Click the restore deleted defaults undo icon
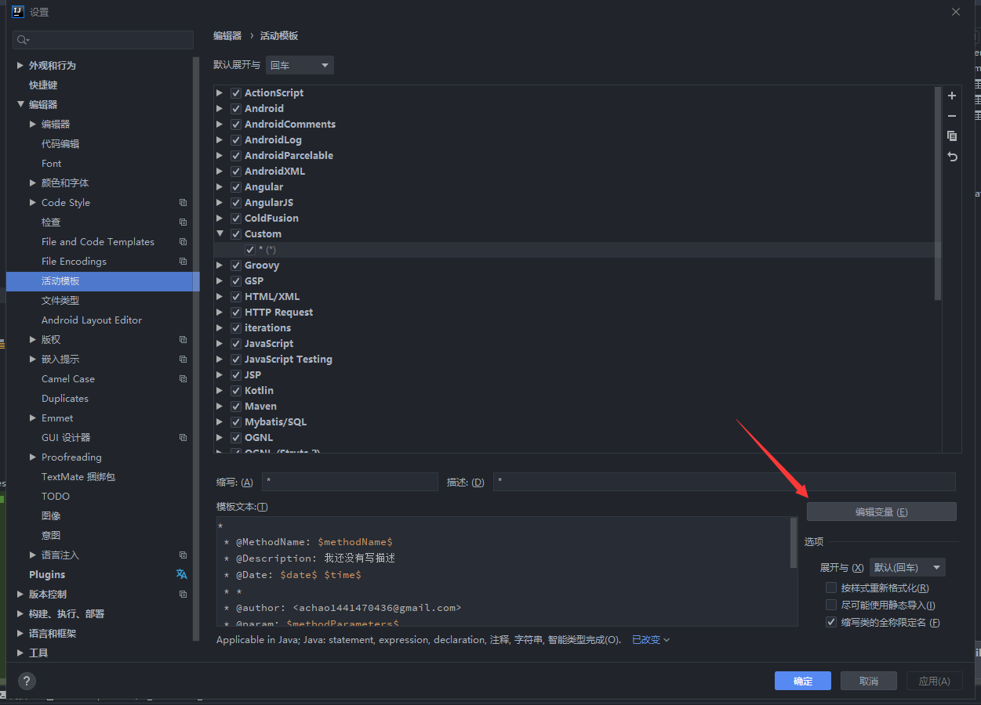This screenshot has width=981, height=705. [952, 157]
